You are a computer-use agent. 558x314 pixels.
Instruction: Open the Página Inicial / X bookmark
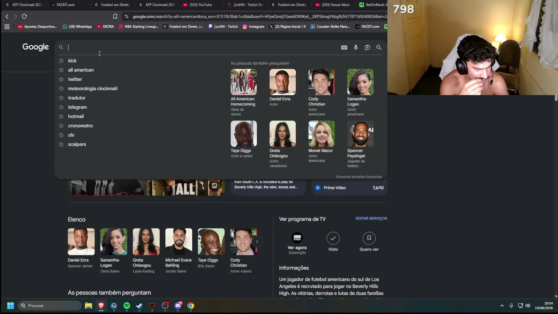pos(287,27)
